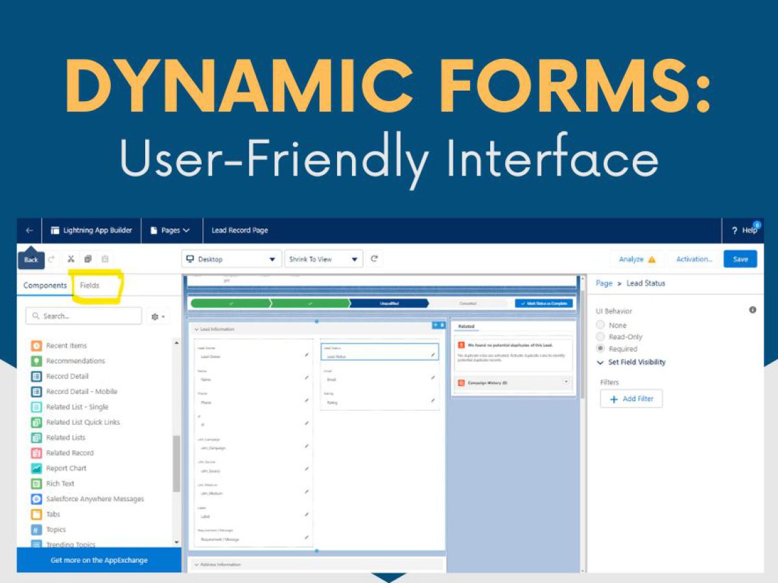The image size is (778, 583).
Task: Click the Related List - Single icon
Action: [x=36, y=407]
